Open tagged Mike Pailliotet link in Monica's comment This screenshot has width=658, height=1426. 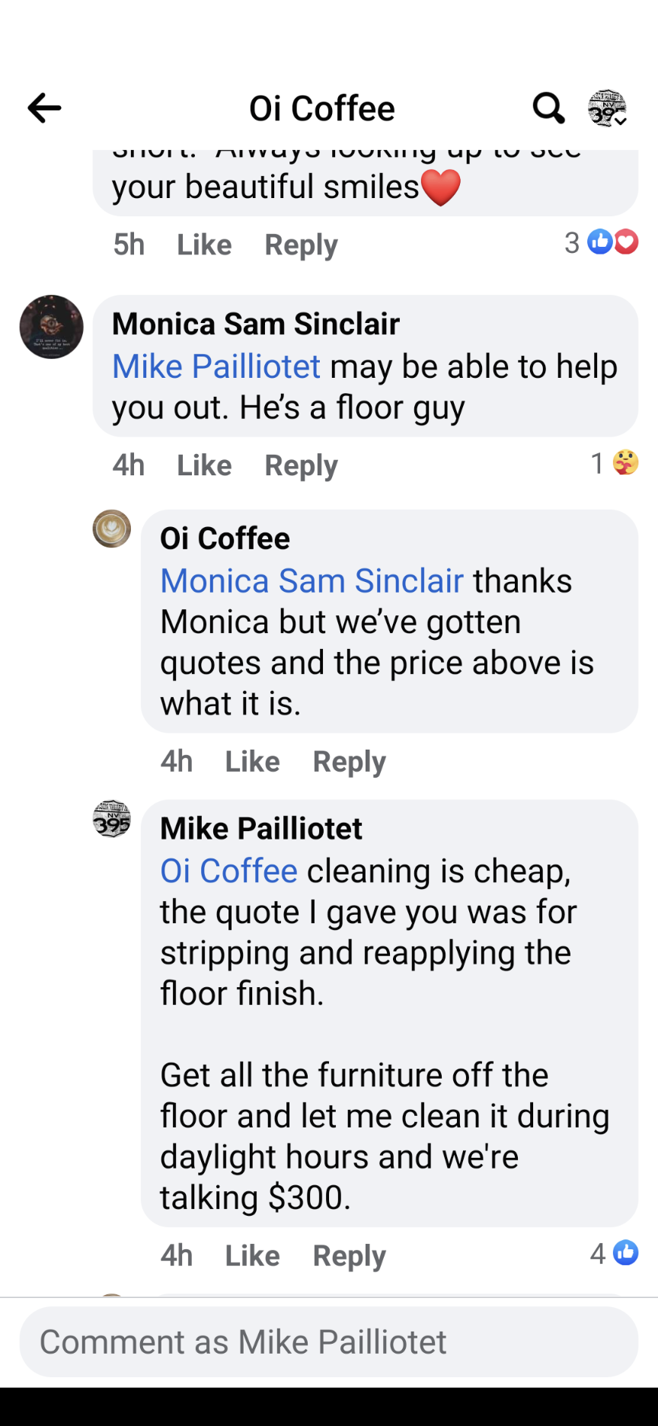[216, 367]
